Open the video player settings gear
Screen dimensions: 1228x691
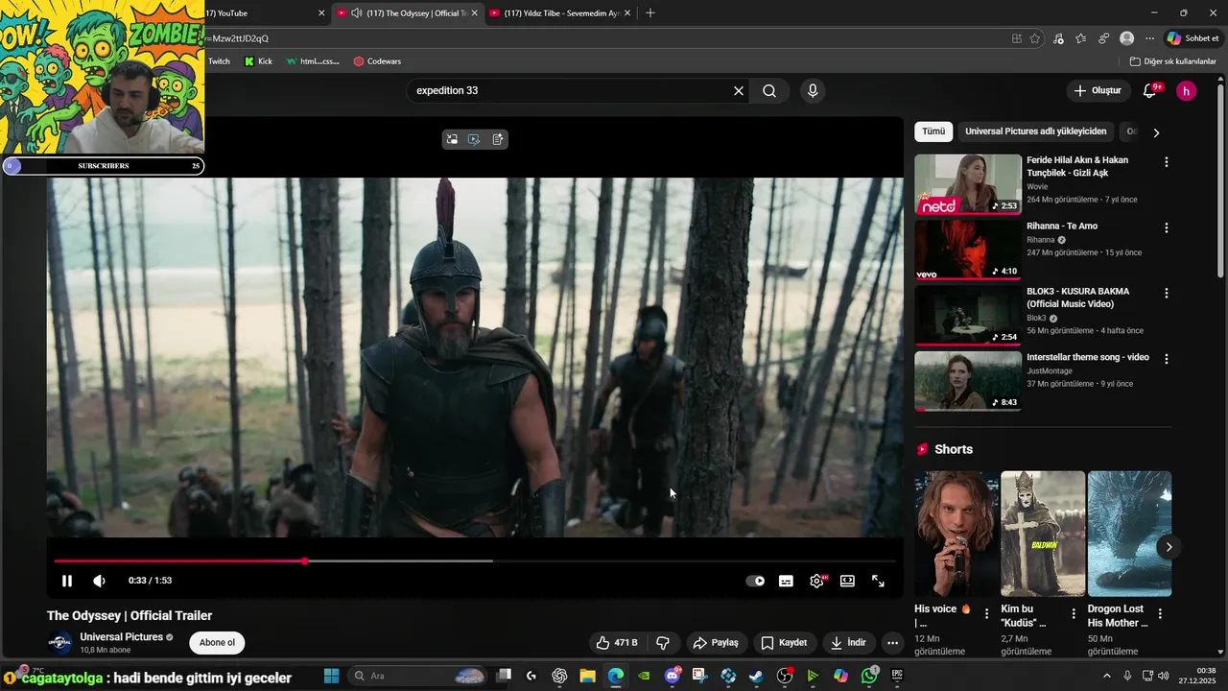coord(817,581)
